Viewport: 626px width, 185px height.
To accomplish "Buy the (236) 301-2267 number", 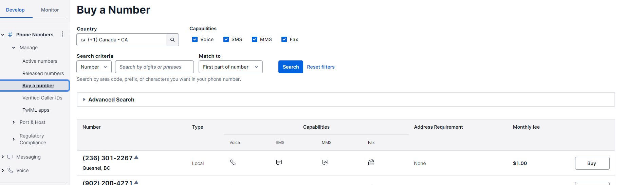I will (x=592, y=163).
